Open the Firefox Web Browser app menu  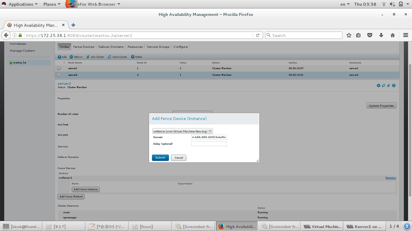tap(93, 4)
